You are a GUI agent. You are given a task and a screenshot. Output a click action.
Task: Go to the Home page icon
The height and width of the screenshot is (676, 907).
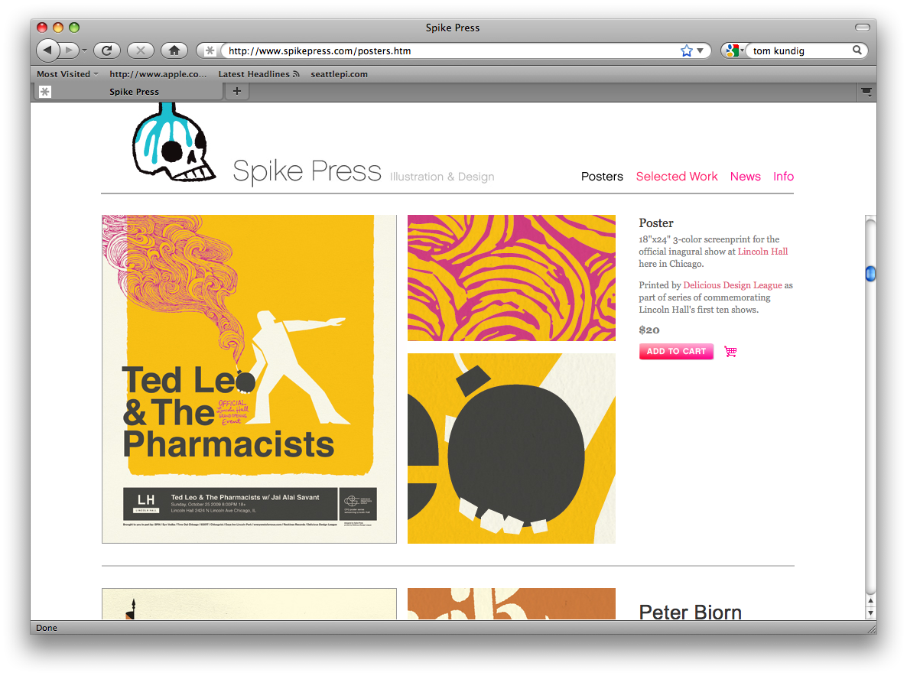click(174, 51)
